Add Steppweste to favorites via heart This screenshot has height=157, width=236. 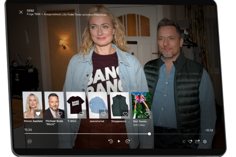(x=125, y=114)
